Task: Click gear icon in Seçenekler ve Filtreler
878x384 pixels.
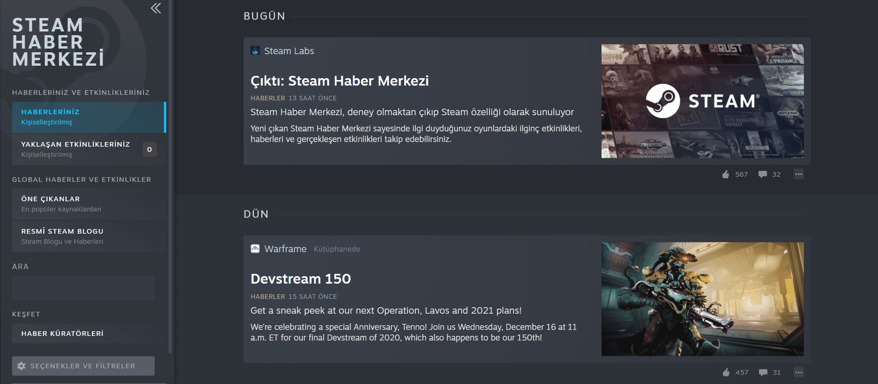Action: coord(21,366)
